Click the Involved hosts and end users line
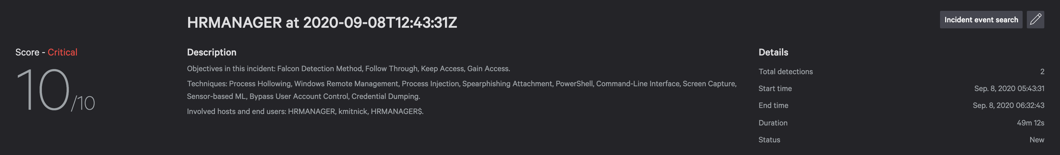1060x155 pixels. pyautogui.click(x=305, y=111)
